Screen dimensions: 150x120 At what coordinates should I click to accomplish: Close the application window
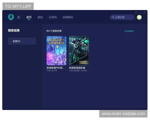(144, 12)
